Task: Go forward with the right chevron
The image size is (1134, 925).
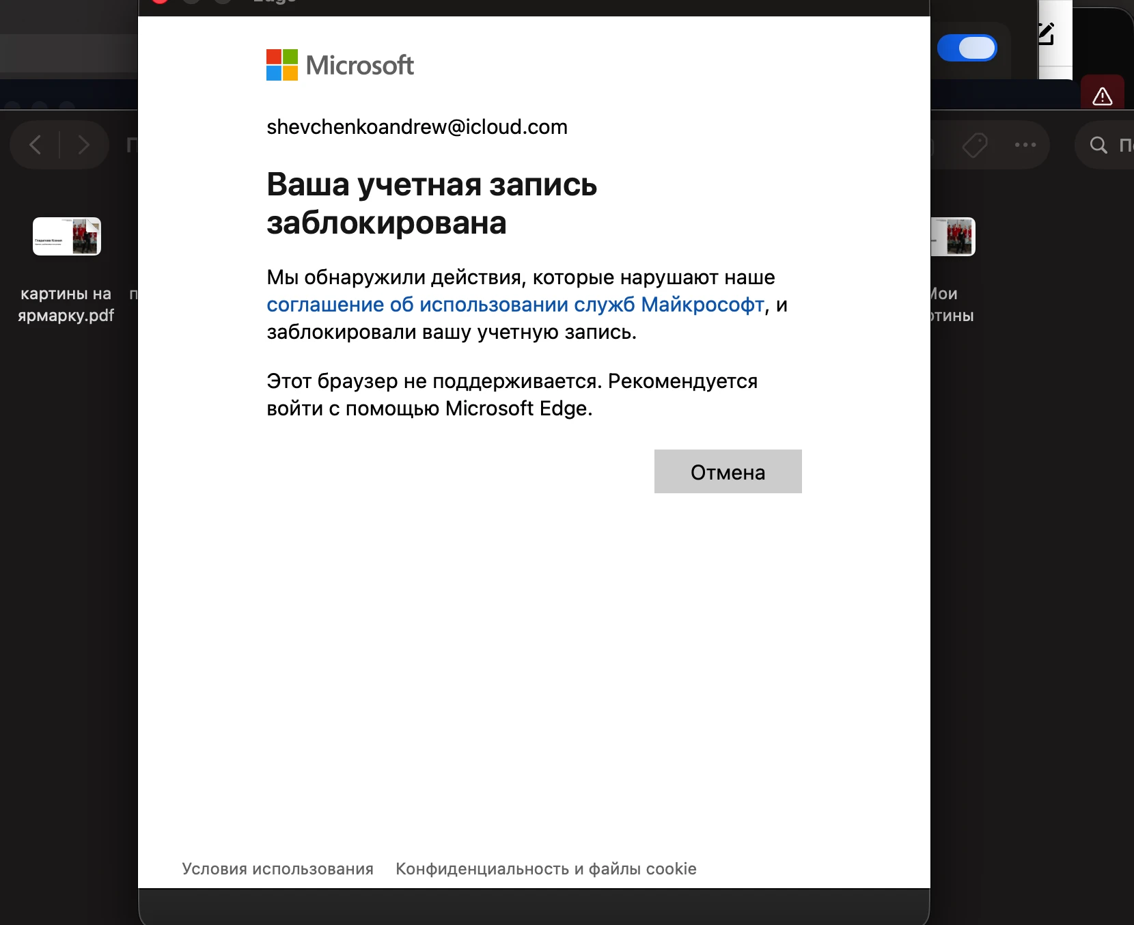Action: tap(83, 145)
